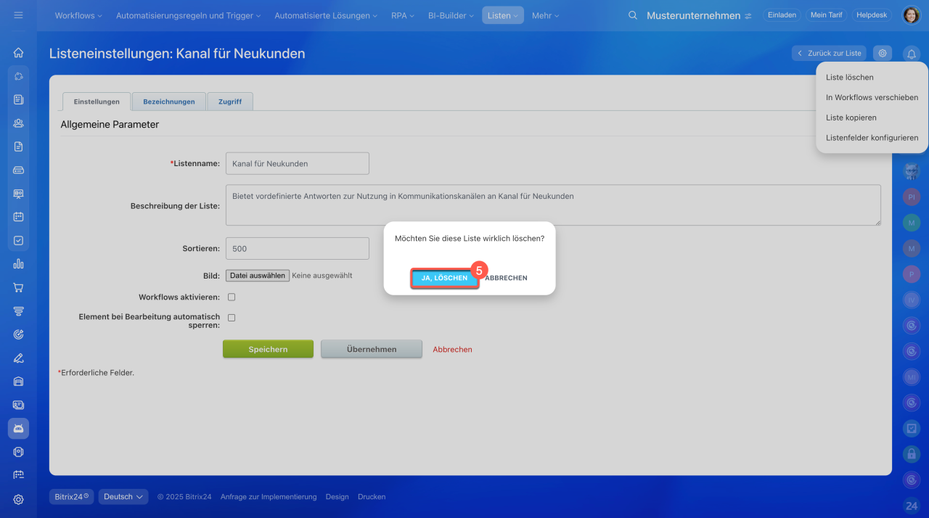Image resolution: width=929 pixels, height=518 pixels.
Task: Focus the Beschreibung der Liste textarea
Action: click(553, 205)
